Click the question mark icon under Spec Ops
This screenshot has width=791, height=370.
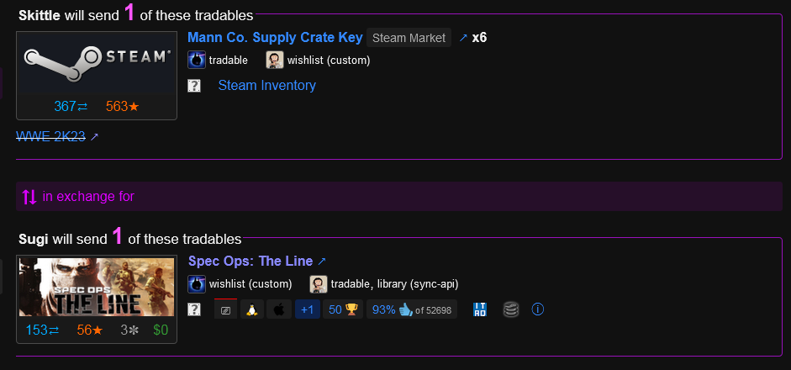[193, 309]
